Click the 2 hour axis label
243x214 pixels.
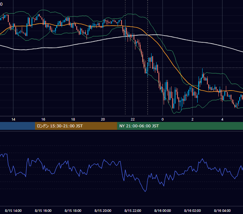[x=193, y=119]
